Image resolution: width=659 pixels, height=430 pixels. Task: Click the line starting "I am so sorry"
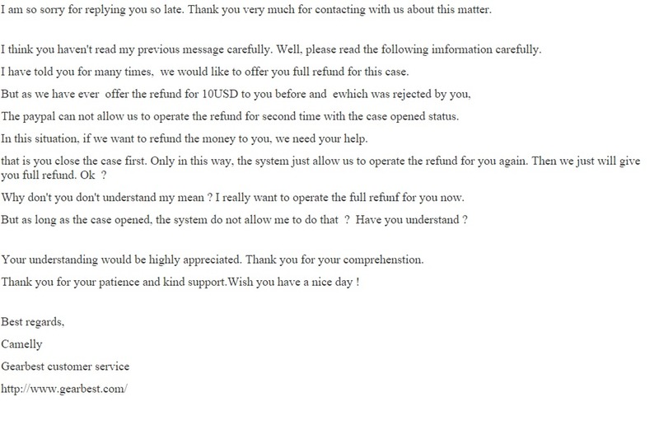click(x=247, y=11)
